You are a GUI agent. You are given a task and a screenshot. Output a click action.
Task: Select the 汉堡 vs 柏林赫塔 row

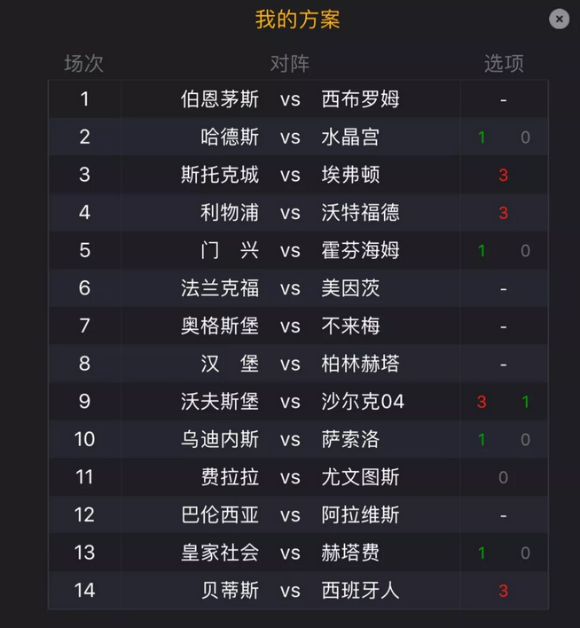click(298, 364)
